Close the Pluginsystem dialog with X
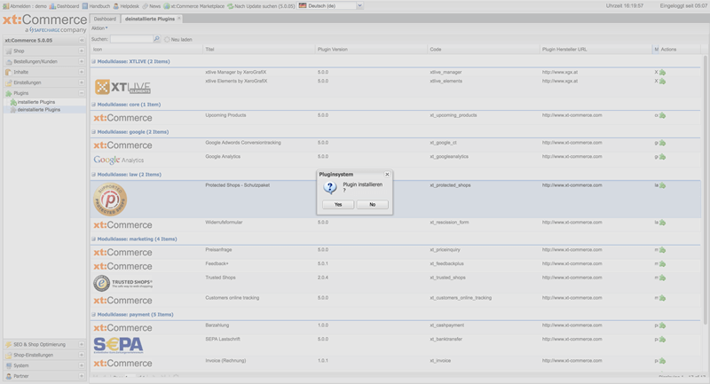This screenshot has width=710, height=384. point(387,175)
